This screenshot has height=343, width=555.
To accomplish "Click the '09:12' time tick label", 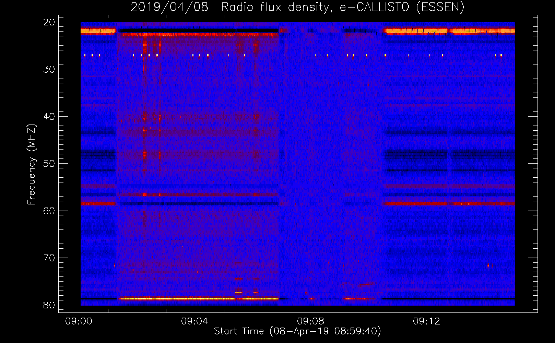I will coord(427,321).
